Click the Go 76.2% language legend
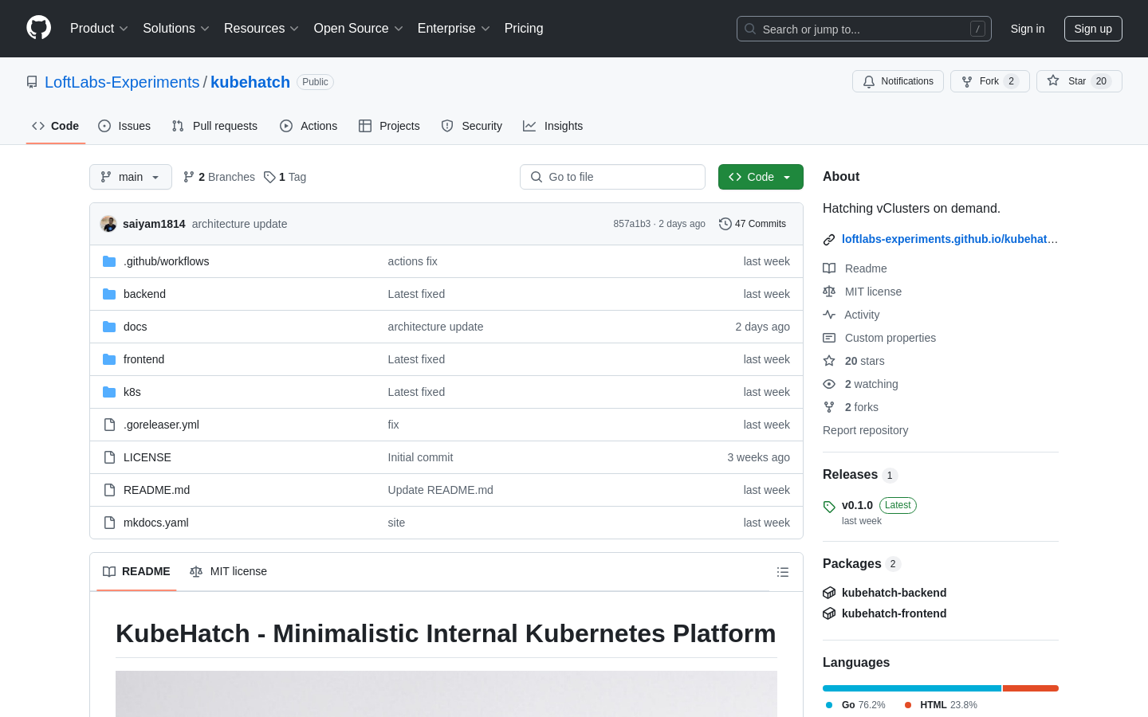This screenshot has height=717, width=1148. [x=855, y=705]
